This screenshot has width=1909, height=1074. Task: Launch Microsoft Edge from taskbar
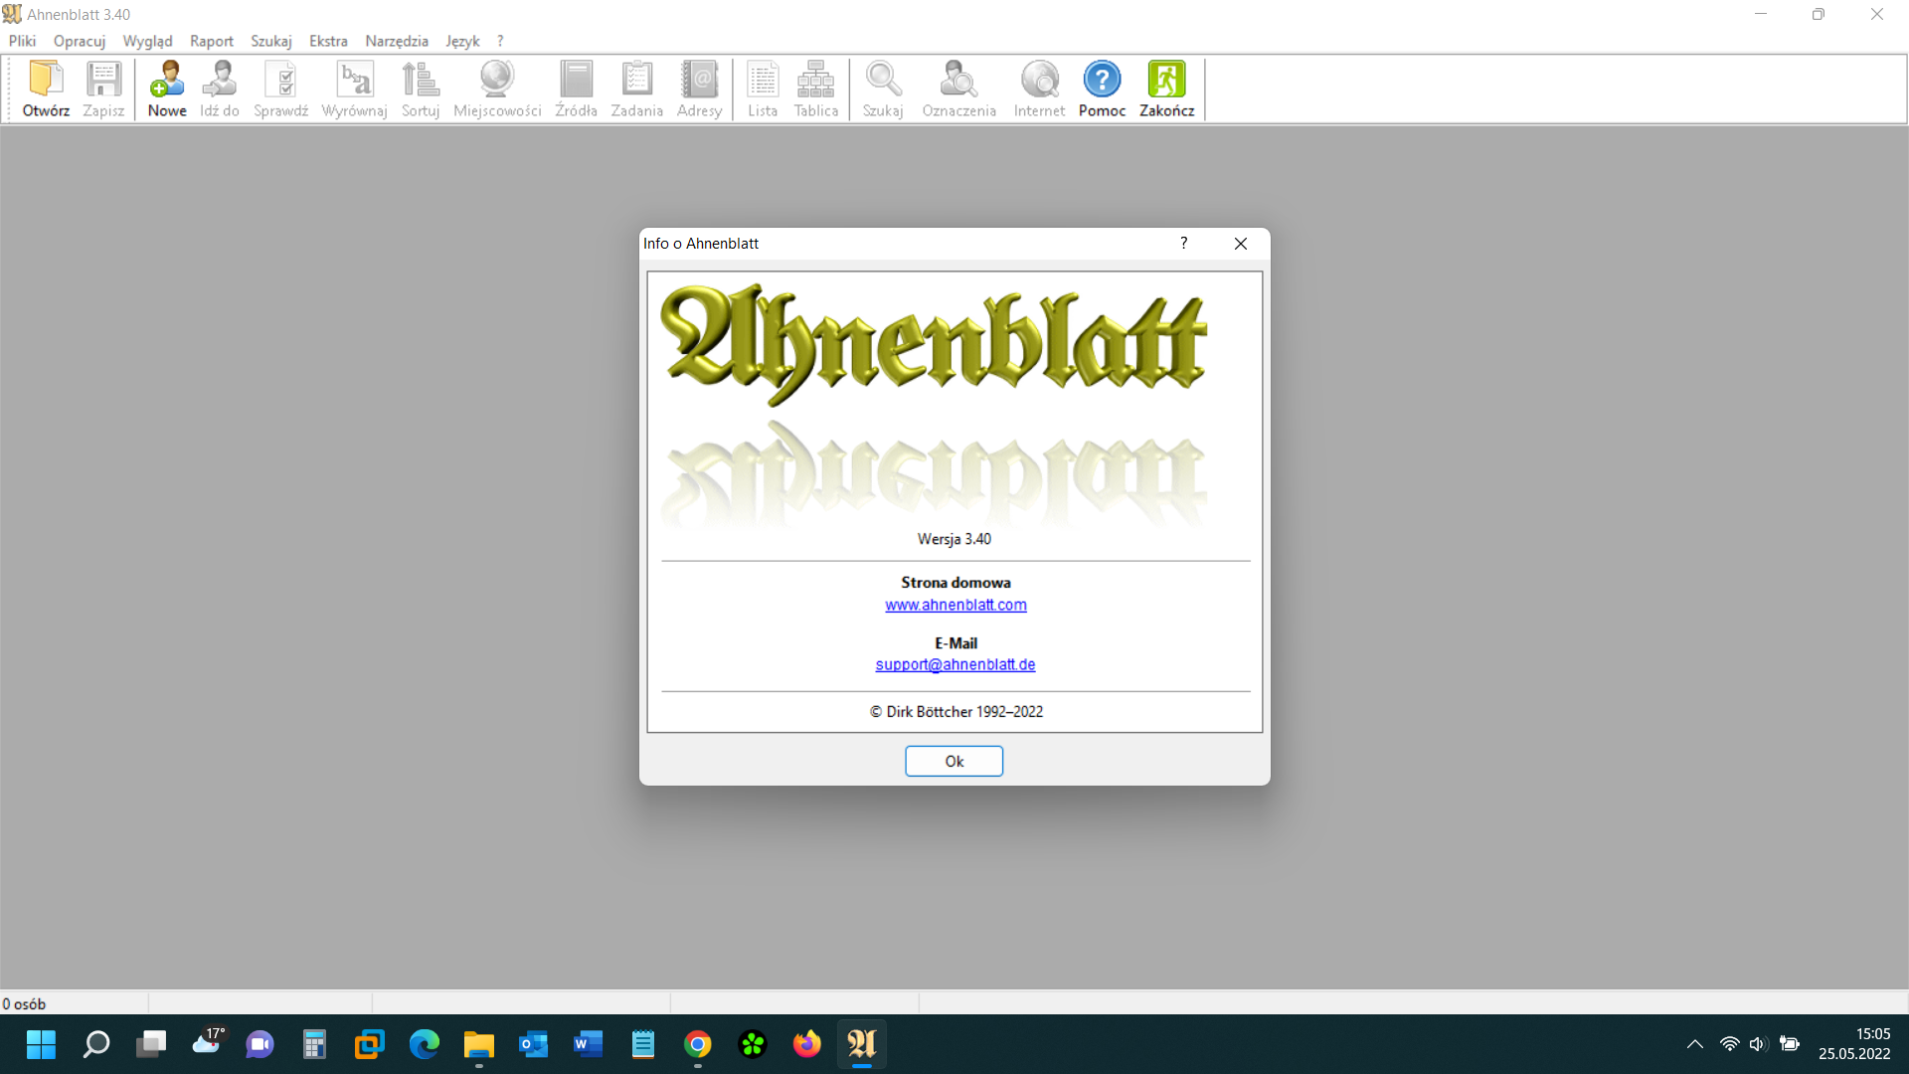pyautogui.click(x=425, y=1044)
